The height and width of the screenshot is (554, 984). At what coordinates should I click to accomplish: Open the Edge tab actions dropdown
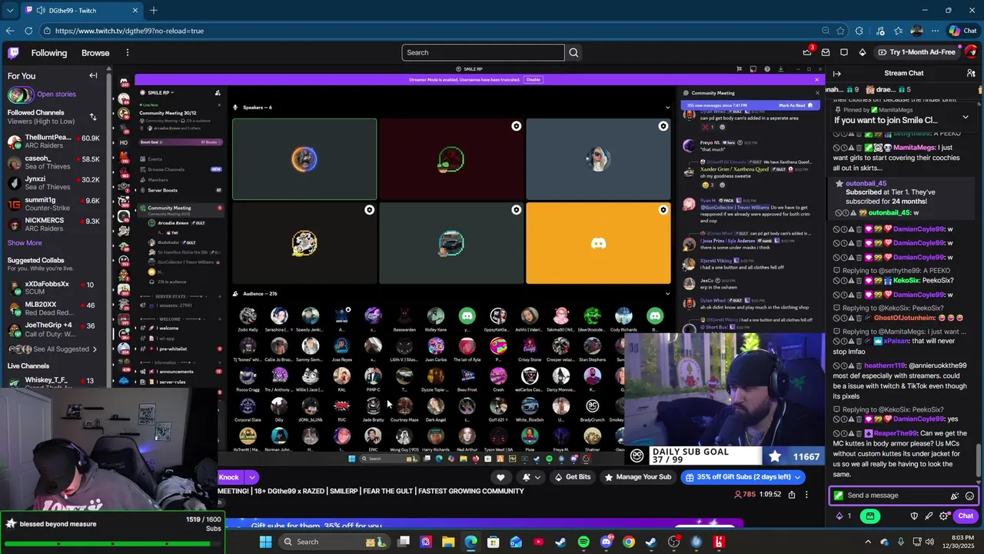coord(10,11)
